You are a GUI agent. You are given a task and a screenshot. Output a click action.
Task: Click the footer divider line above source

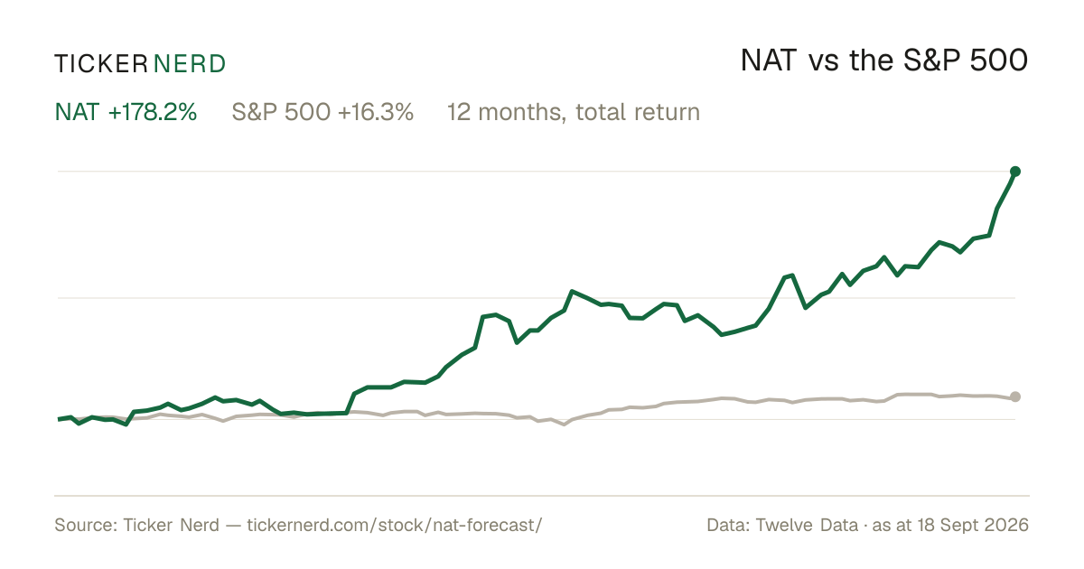[x=542, y=495]
